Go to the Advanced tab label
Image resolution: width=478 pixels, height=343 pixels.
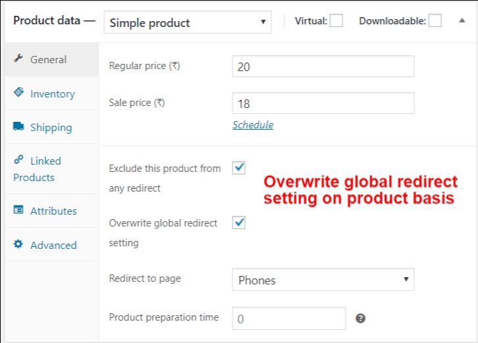(53, 245)
